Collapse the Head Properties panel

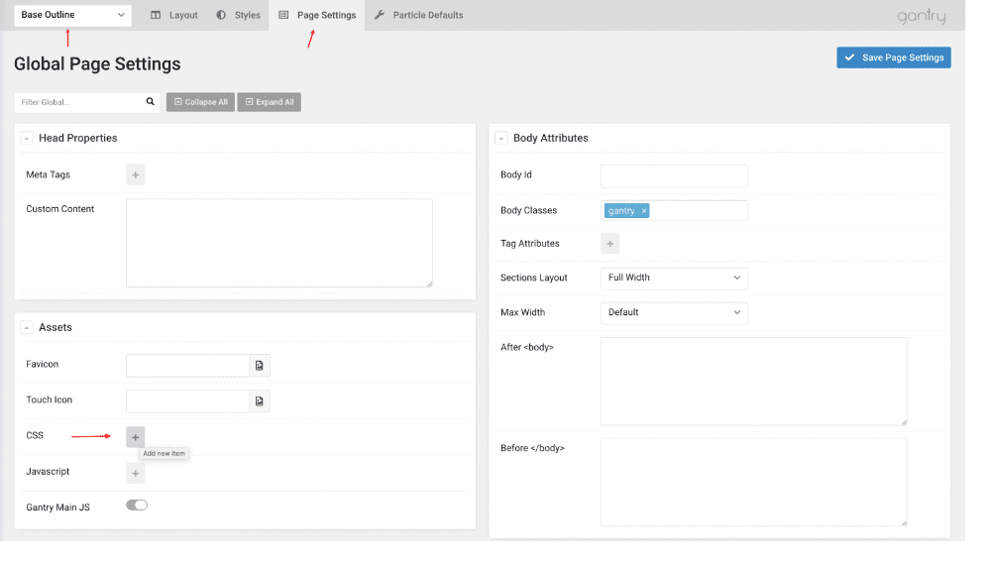click(27, 139)
